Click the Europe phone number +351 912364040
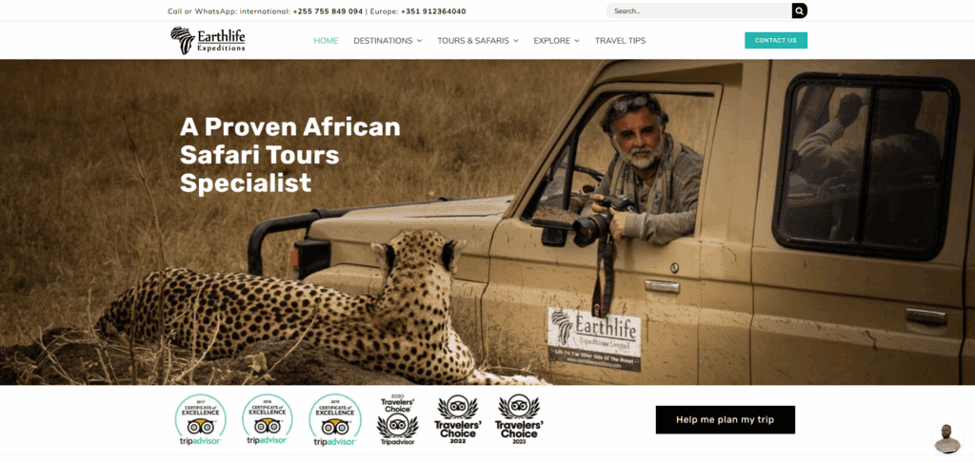This screenshot has height=462, width=975. 433,11
